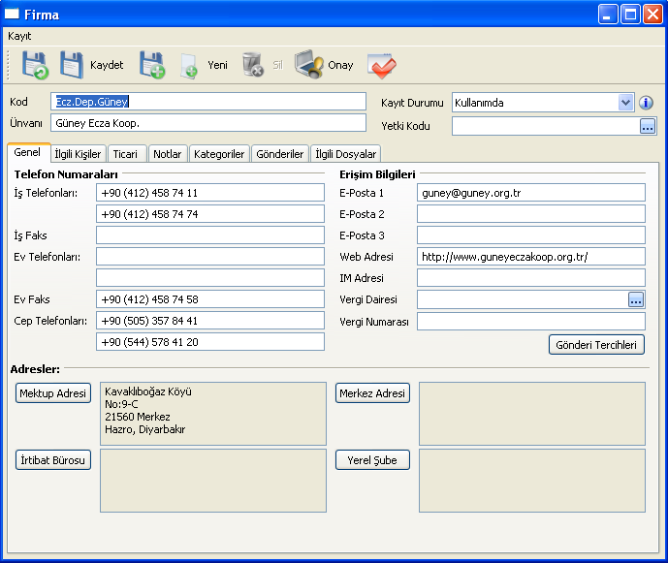The image size is (668, 563).
Task: Click the empty E-Posta 2 field
Action: [531, 214]
